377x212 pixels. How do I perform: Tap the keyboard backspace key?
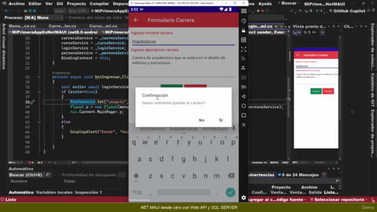(231, 175)
